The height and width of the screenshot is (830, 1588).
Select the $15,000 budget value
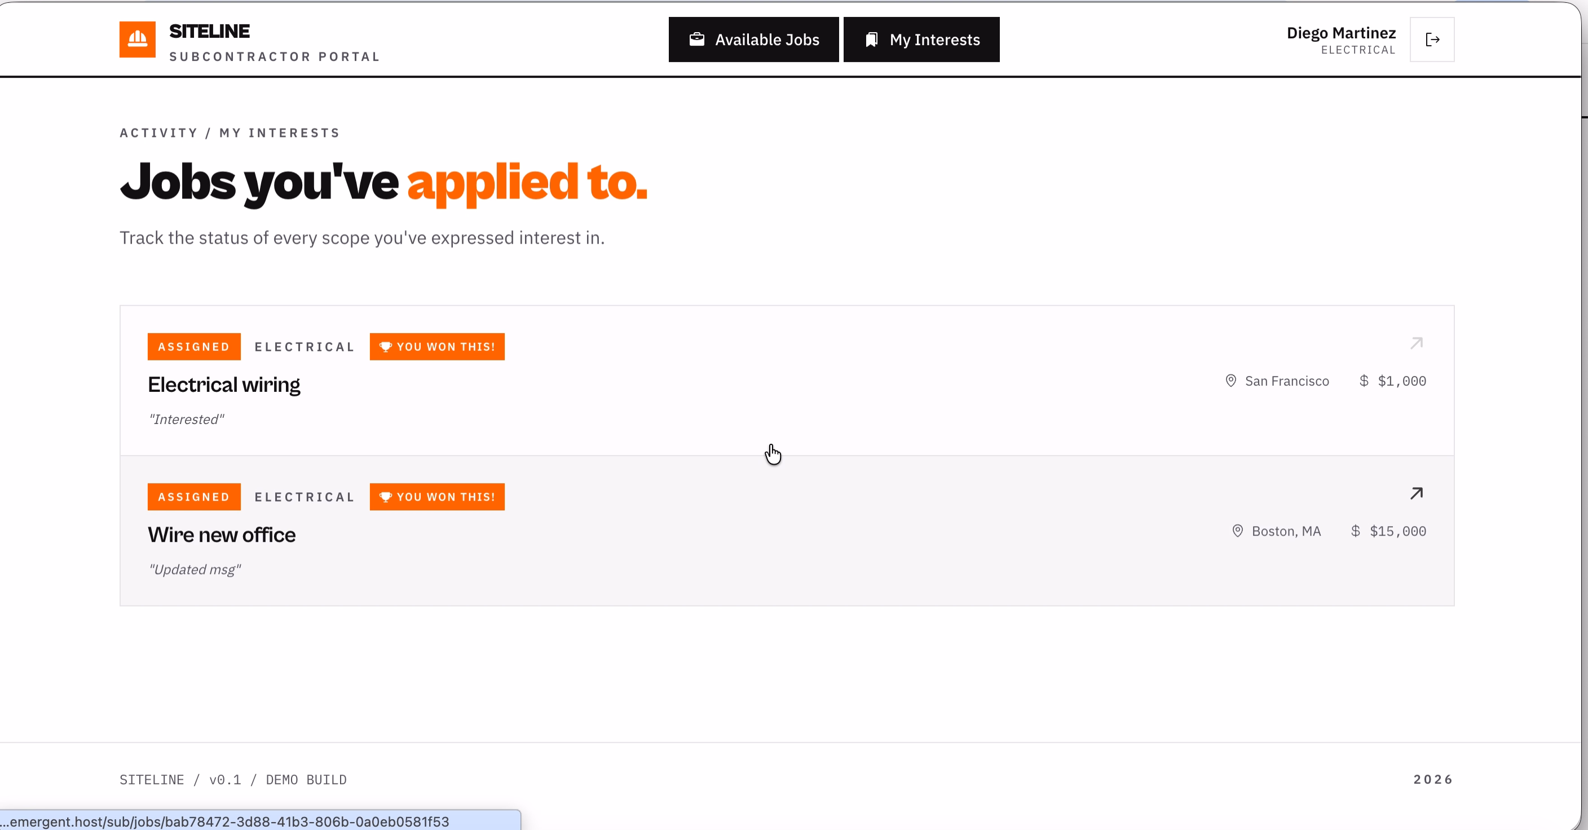1397,531
